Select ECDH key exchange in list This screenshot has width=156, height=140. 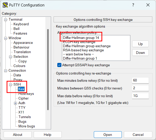[96, 42]
